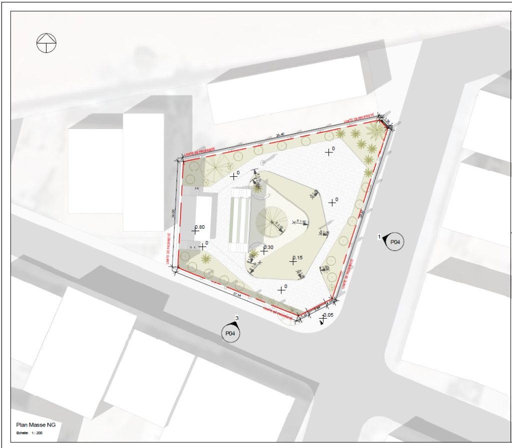Select the 26.40 dimension text

point(280,135)
